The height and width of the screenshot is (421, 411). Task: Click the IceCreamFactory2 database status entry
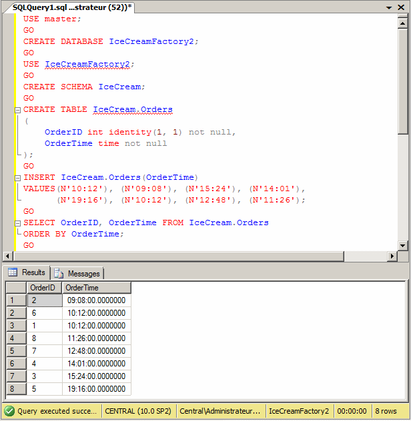pos(299,411)
